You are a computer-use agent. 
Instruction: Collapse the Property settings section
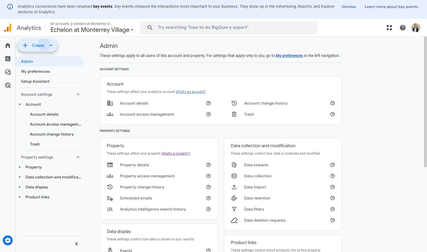(x=78, y=157)
